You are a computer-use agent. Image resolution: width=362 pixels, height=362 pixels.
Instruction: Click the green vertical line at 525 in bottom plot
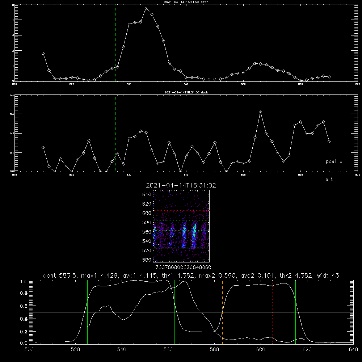[x=87, y=312]
